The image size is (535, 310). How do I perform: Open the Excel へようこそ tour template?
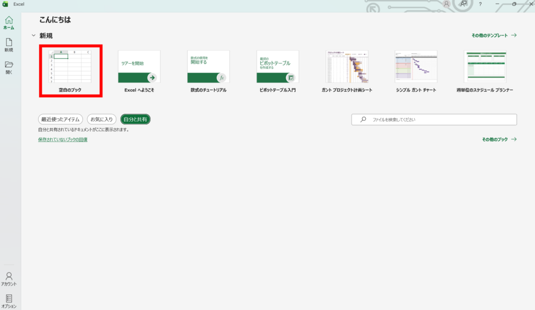[x=139, y=71]
